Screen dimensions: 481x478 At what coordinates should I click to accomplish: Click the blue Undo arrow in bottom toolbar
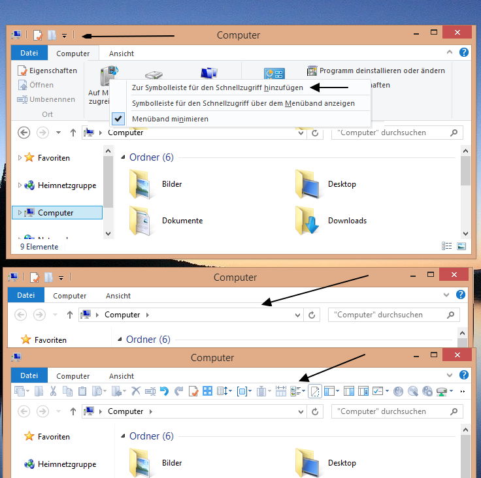tap(165, 391)
